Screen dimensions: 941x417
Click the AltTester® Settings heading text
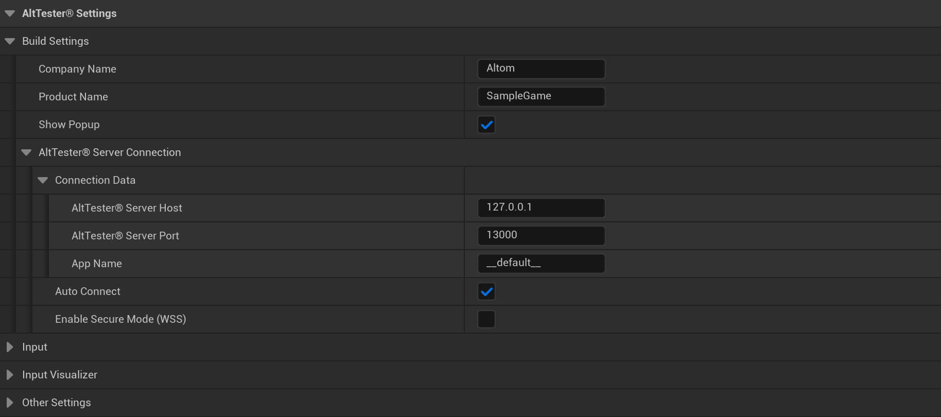pos(69,13)
